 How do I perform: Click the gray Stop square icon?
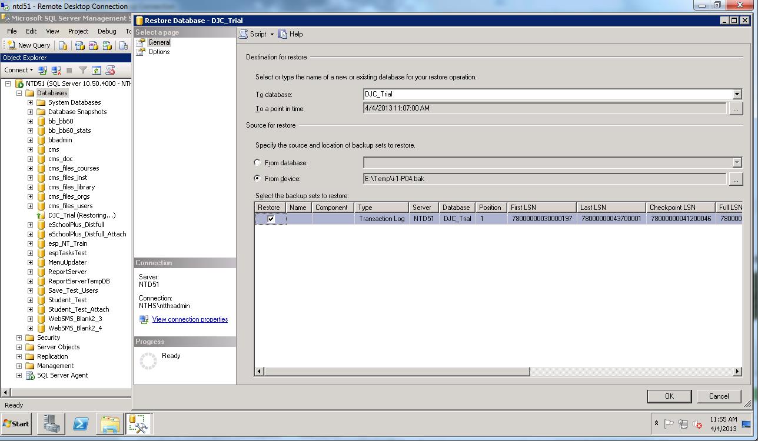[69, 70]
